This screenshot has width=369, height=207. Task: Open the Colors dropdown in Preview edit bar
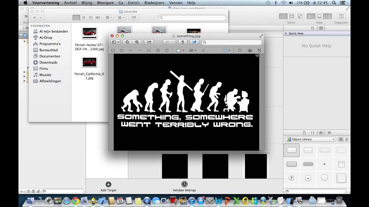click(x=180, y=50)
